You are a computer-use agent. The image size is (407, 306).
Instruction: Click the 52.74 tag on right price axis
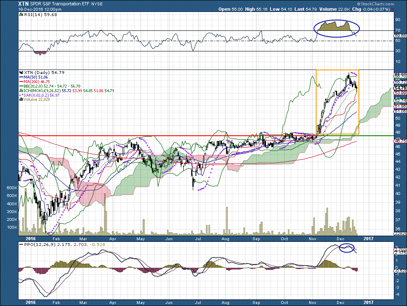click(400, 100)
